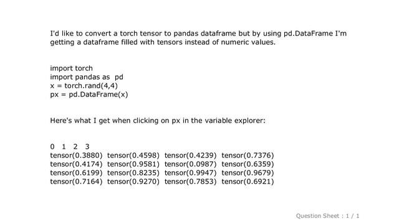Click the 'import torch' code line
The height and width of the screenshot is (224, 399).
71,68
